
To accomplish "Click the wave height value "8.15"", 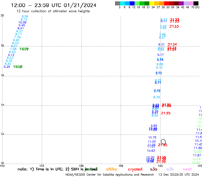I will [159, 68].
